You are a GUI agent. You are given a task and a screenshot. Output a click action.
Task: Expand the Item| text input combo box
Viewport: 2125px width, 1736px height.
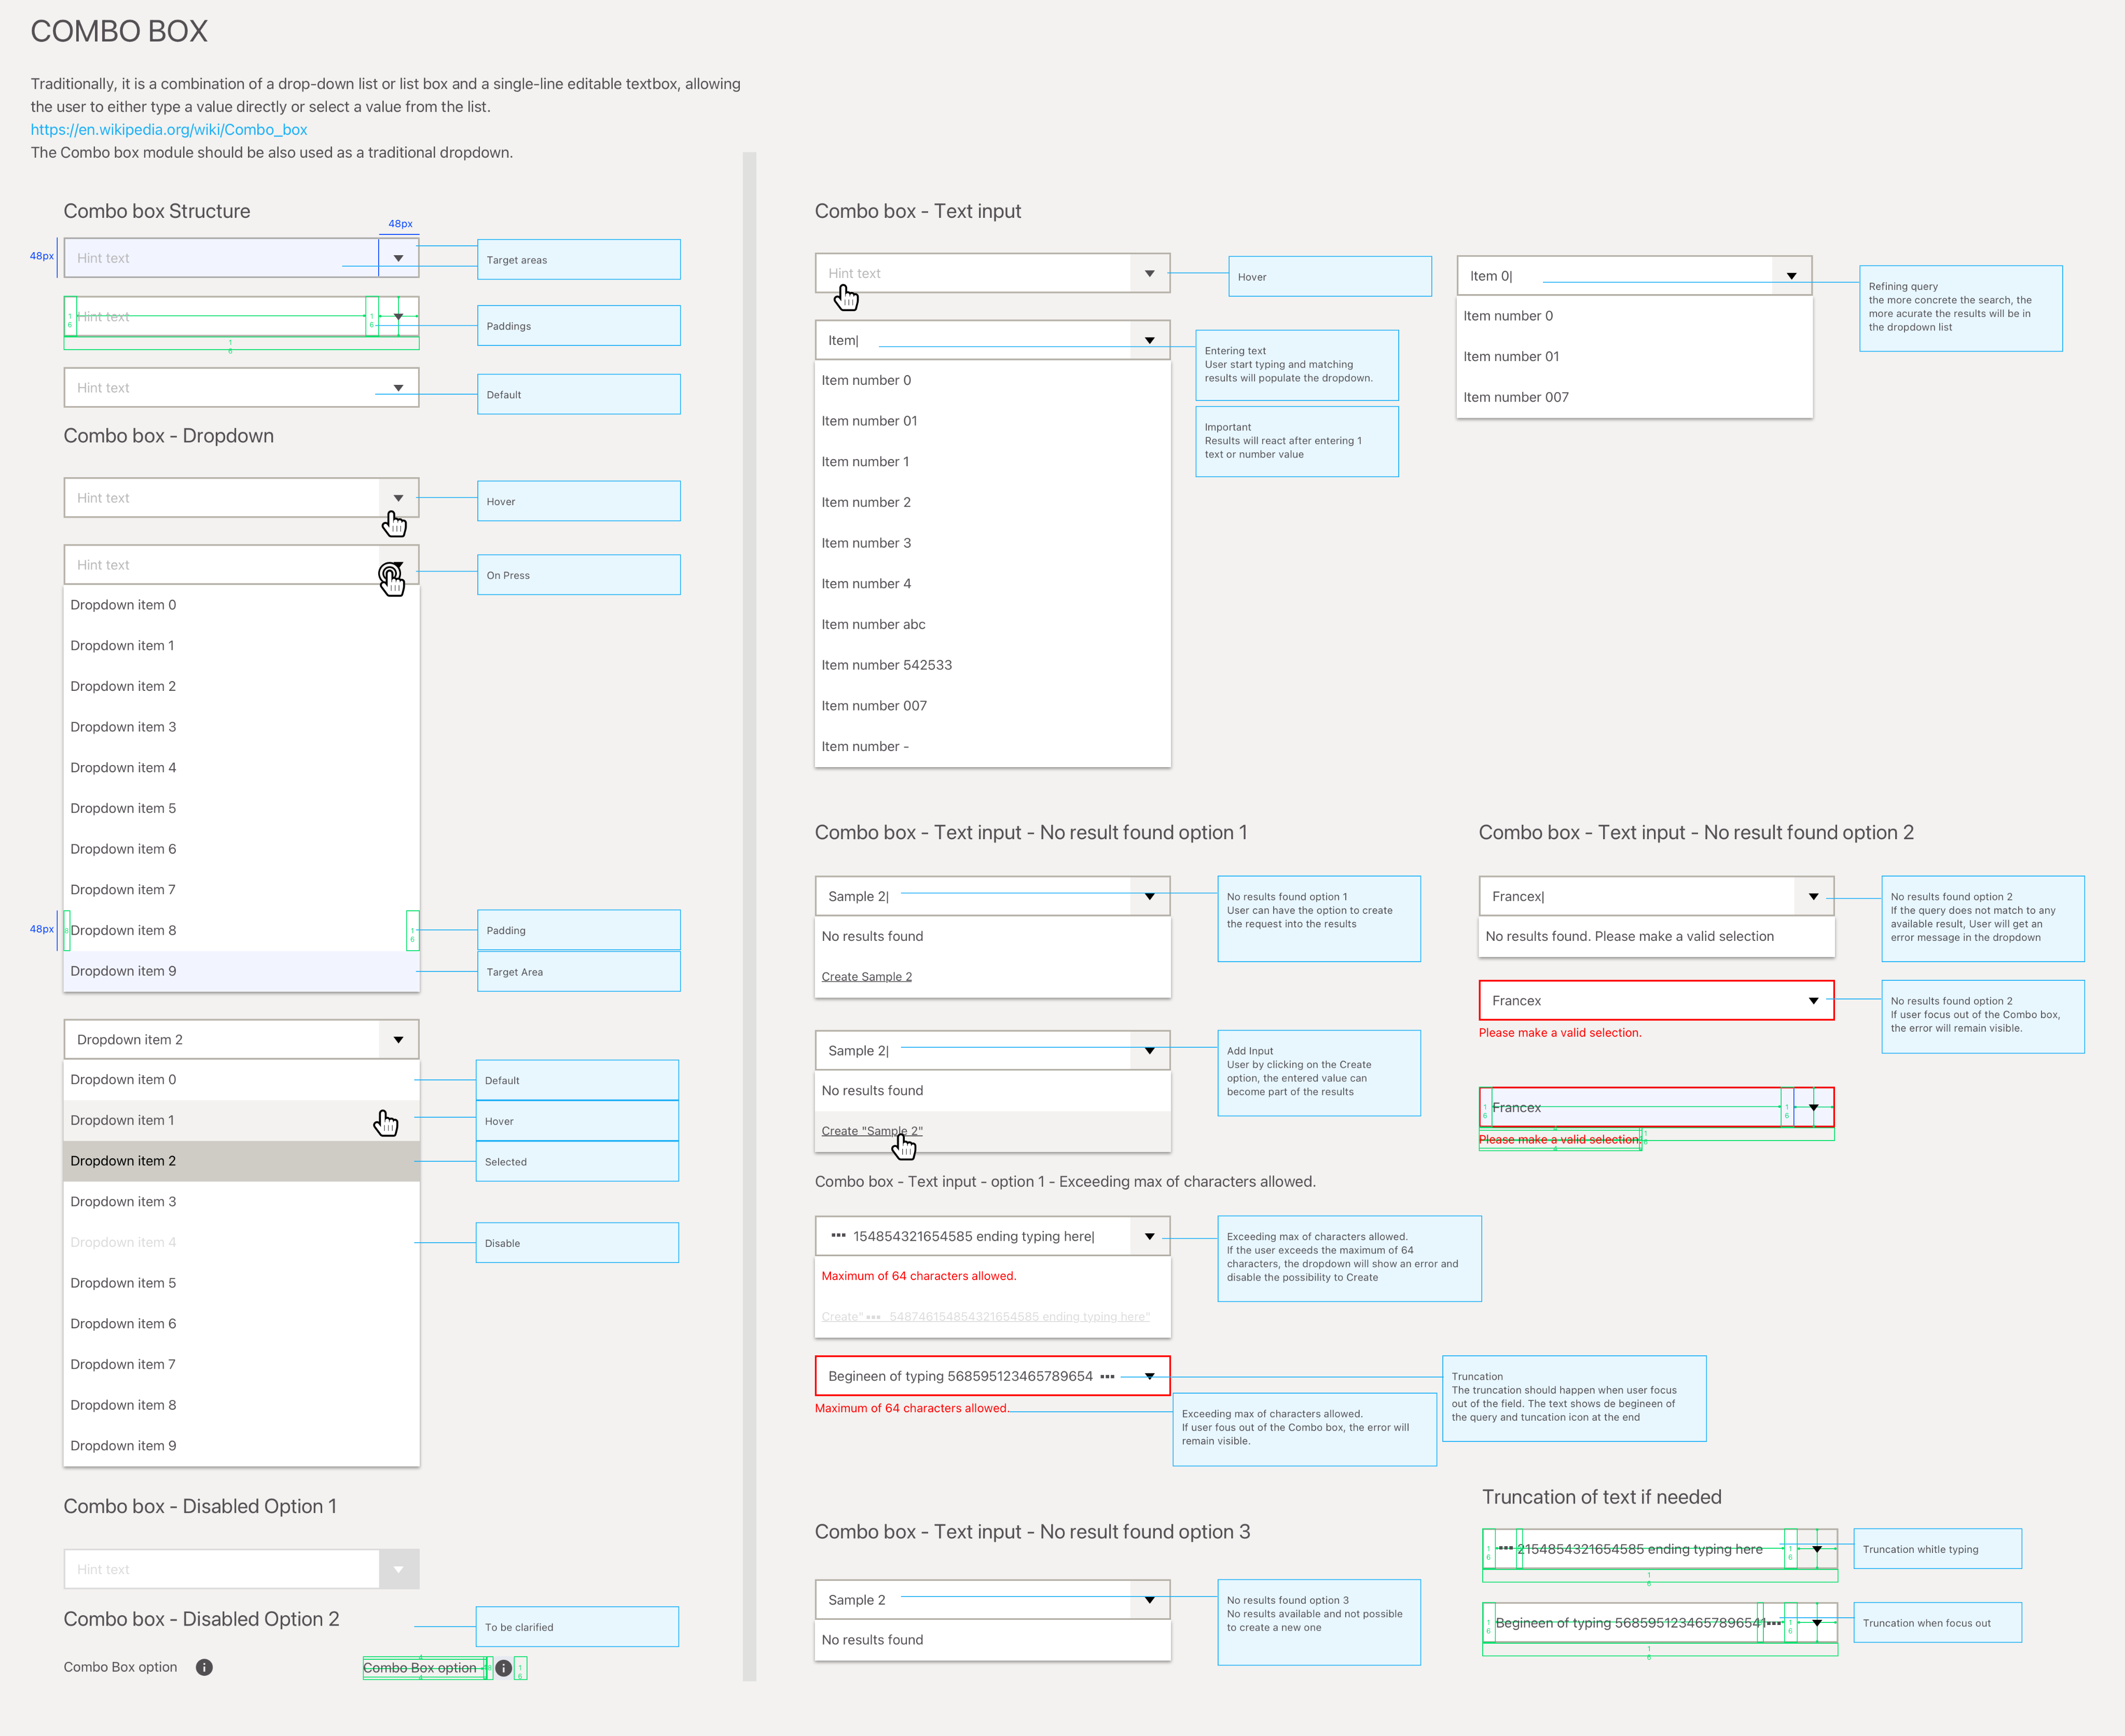pos(1149,341)
